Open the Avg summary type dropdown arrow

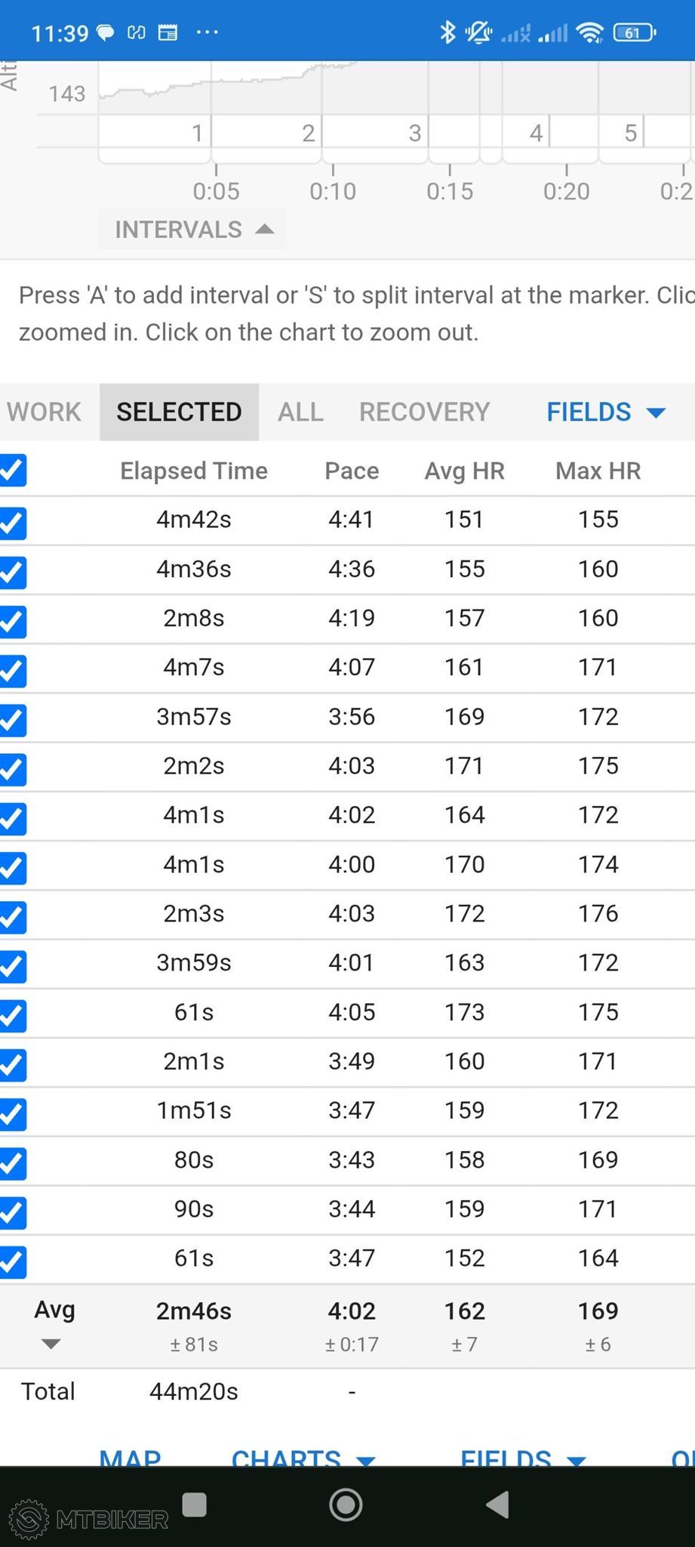[x=51, y=1344]
